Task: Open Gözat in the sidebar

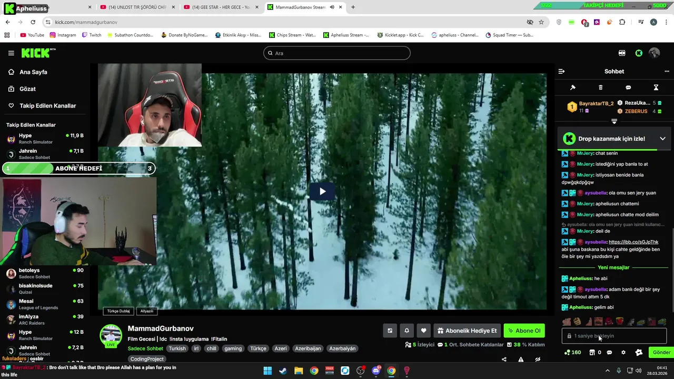Action: (x=27, y=89)
